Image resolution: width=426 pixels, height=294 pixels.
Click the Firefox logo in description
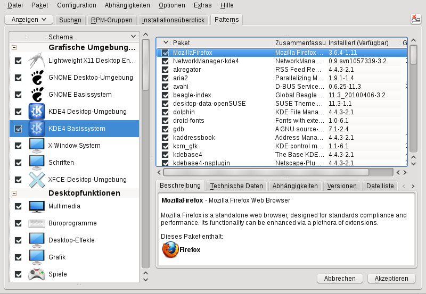tap(169, 249)
